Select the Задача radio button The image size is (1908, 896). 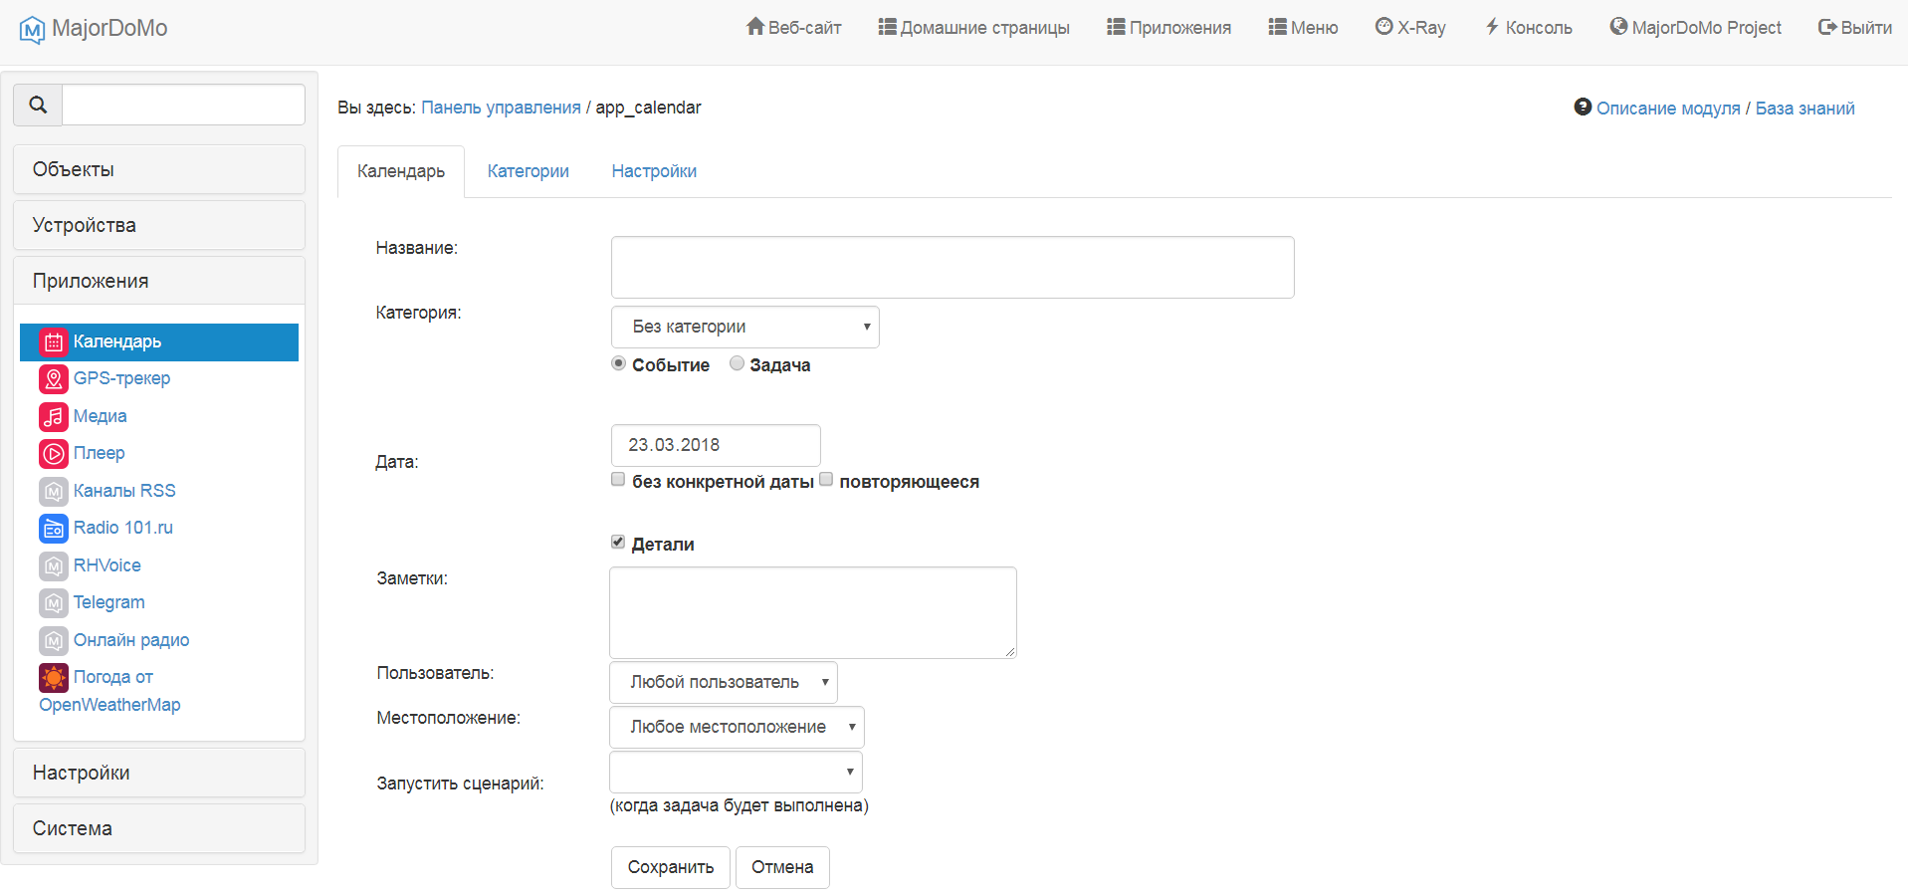point(737,363)
